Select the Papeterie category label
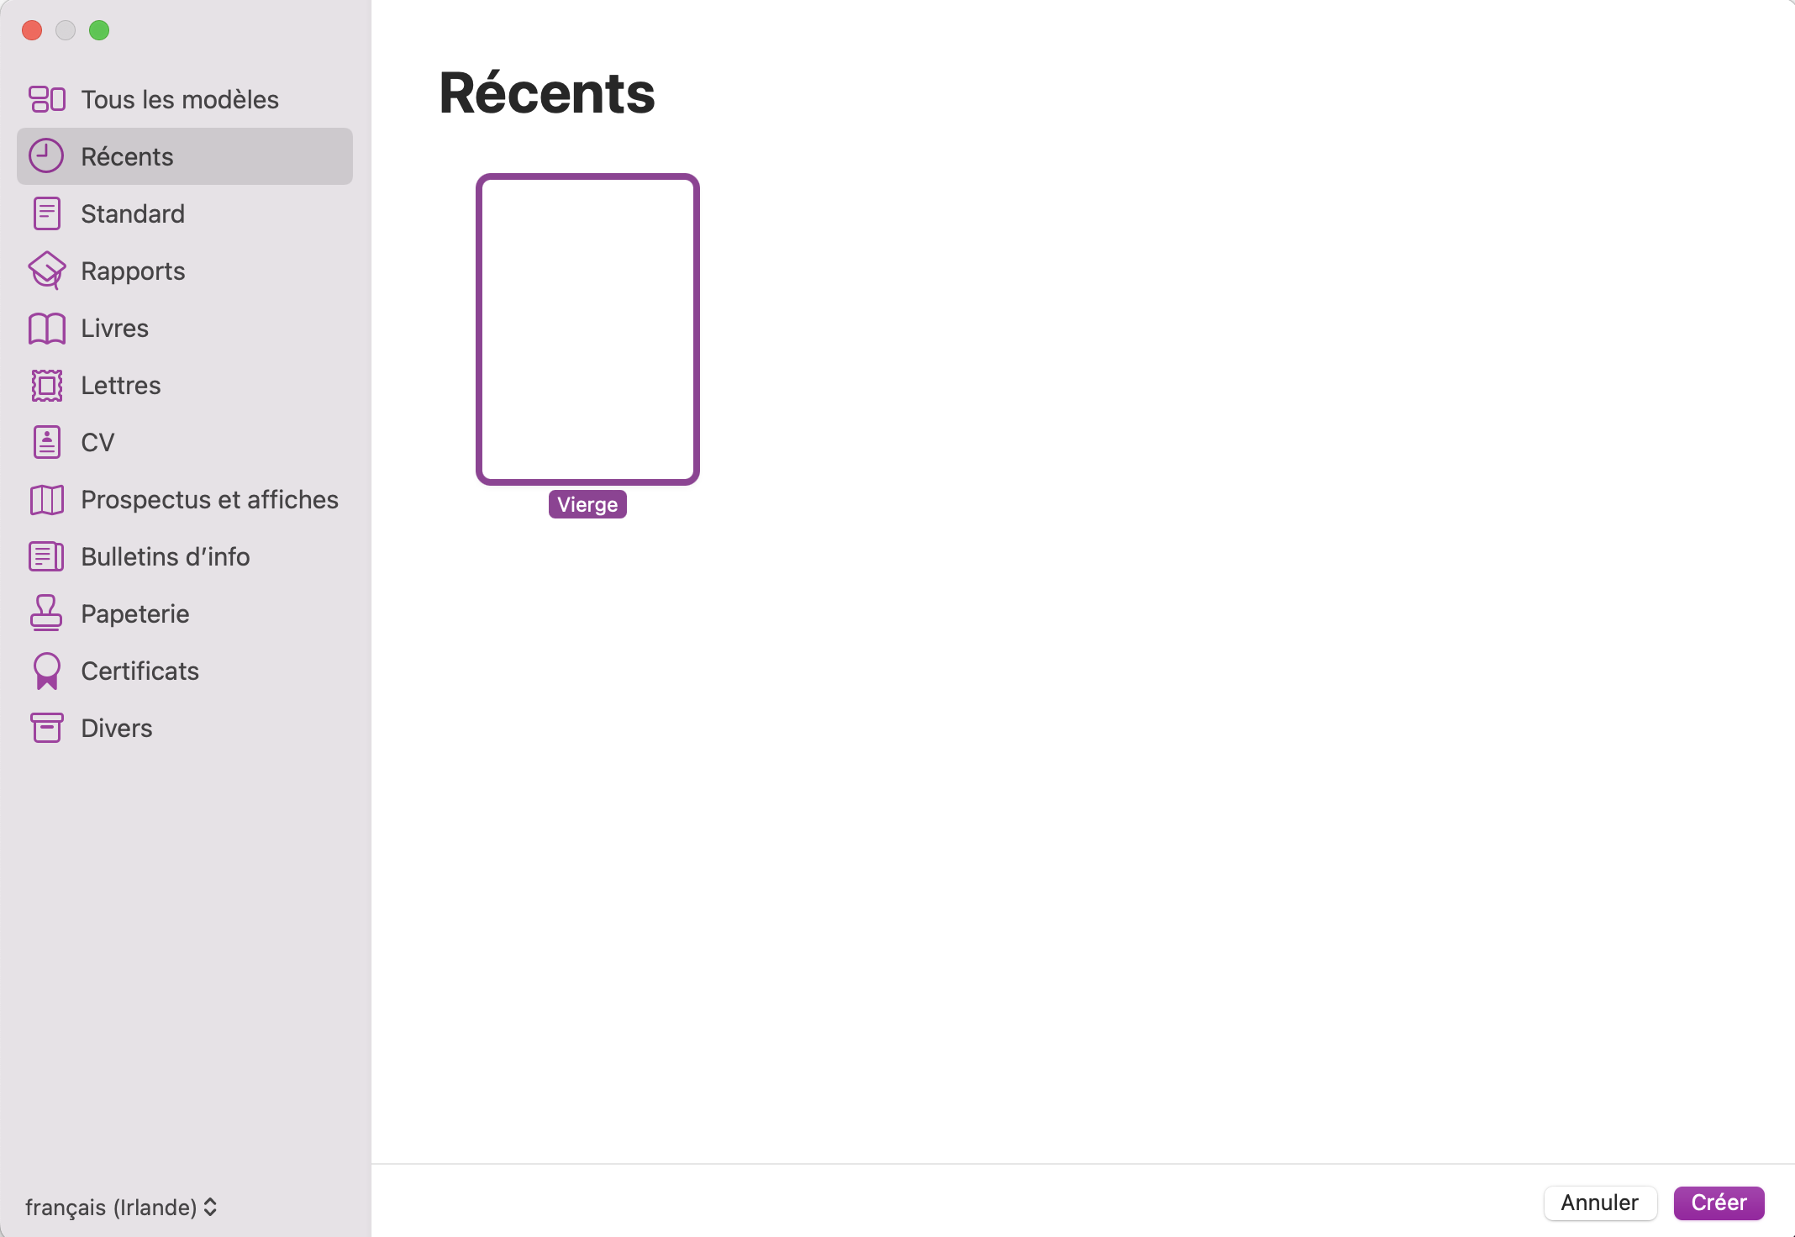The image size is (1795, 1237). (x=135, y=613)
